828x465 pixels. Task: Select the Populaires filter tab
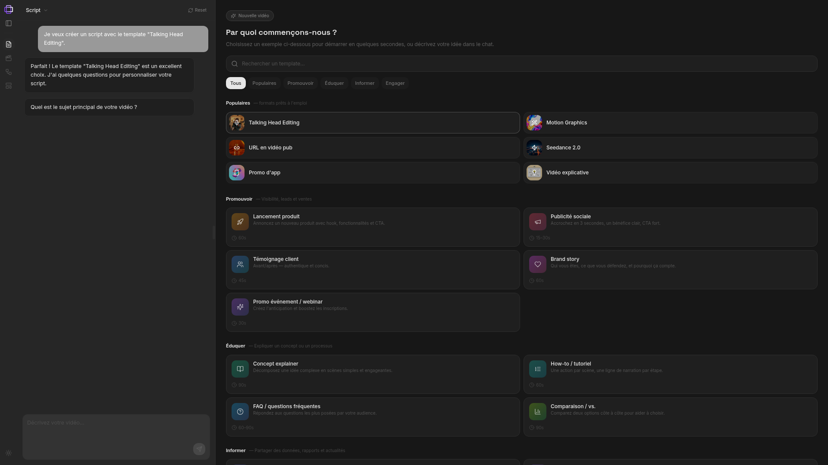pos(264,83)
